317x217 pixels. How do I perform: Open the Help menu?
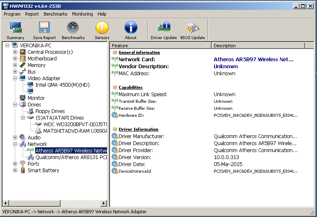coord(102,14)
